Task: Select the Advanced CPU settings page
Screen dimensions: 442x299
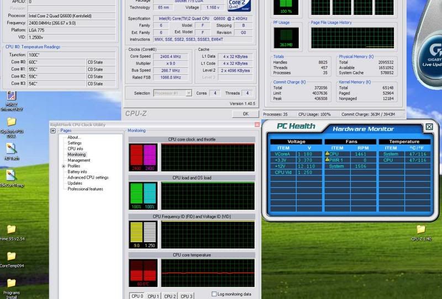Action: [88, 178]
